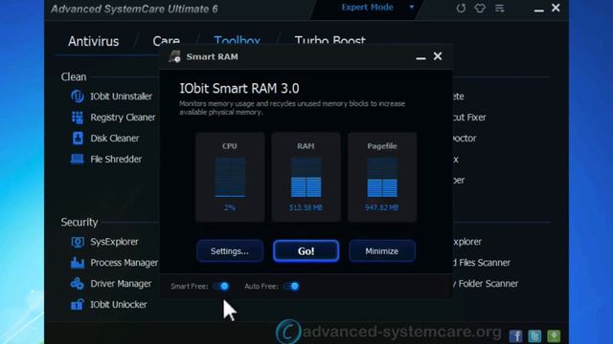Switch to the Care tab
613x344 pixels.
(x=166, y=40)
